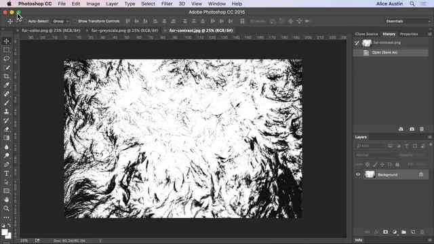Viewport: 434px width, 244px height.
Task: Select the Open (Save As) history state
Action: click(391, 53)
